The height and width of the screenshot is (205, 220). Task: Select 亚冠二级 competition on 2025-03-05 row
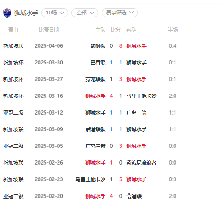[13, 146]
